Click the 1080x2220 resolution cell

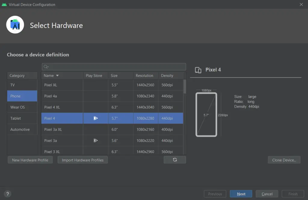[x=146, y=140]
